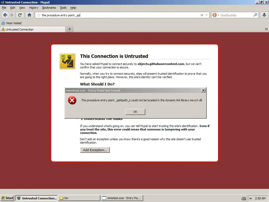
Task: Switch to minetest.exe taskbar item
Action: click(122, 198)
